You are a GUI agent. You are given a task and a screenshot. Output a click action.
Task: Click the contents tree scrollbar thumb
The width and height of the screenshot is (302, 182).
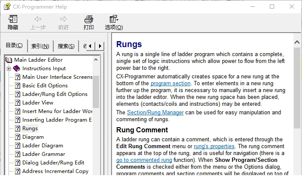point(96,92)
